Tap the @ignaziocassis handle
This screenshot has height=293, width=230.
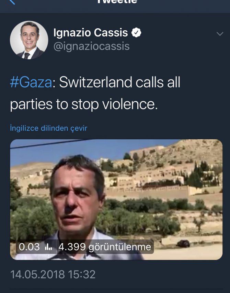(91, 46)
